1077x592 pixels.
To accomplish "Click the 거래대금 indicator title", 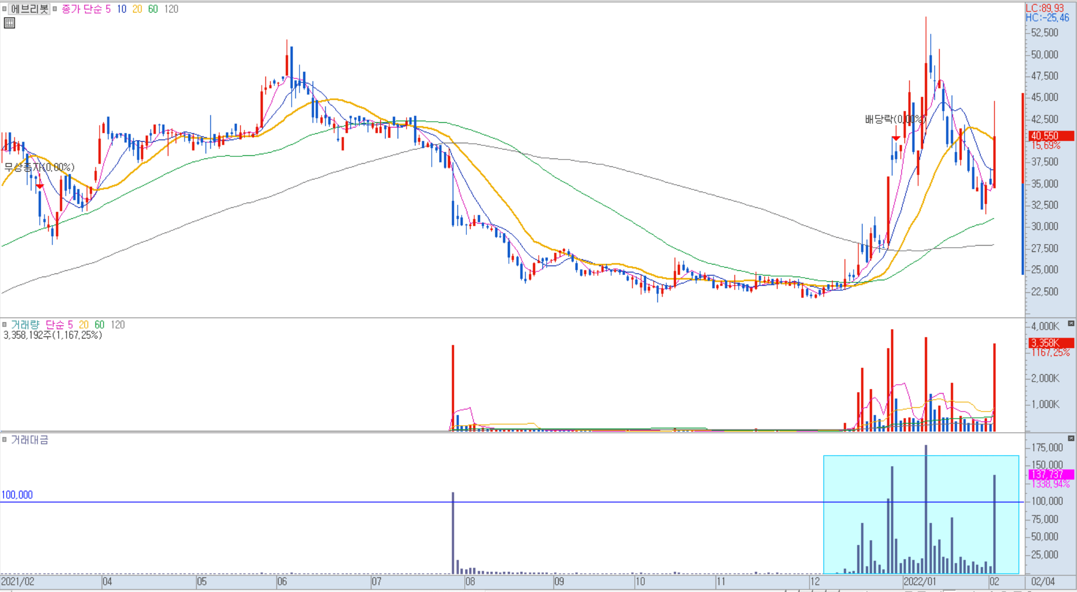I will coord(29,440).
